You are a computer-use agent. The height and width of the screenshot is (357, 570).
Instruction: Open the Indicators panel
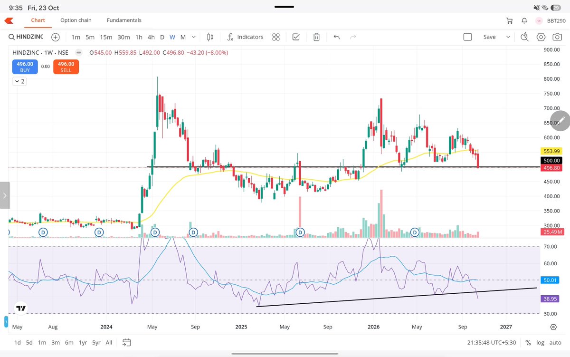[245, 37]
